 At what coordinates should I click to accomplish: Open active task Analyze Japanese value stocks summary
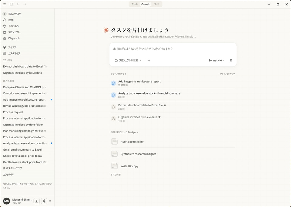point(173,95)
